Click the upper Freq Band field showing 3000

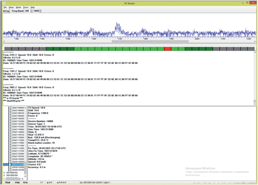[x=36, y=11]
